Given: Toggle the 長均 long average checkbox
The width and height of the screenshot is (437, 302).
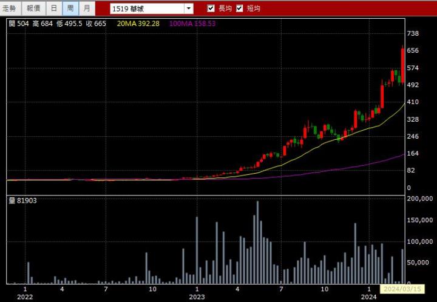Looking at the screenshot, I should (x=211, y=8).
